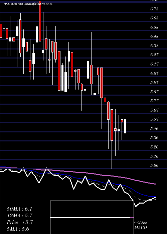
Task: Click the 6.38 price axis label
Action: tap(154, 46)
